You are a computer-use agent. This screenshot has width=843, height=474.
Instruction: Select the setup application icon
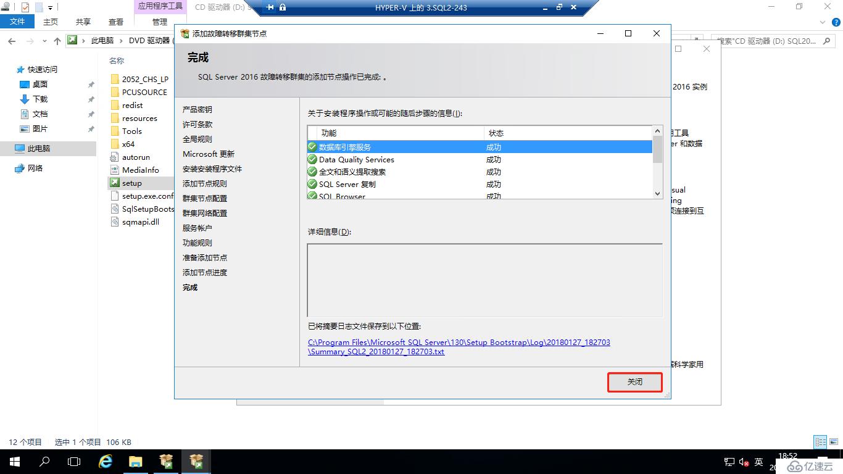(x=114, y=183)
